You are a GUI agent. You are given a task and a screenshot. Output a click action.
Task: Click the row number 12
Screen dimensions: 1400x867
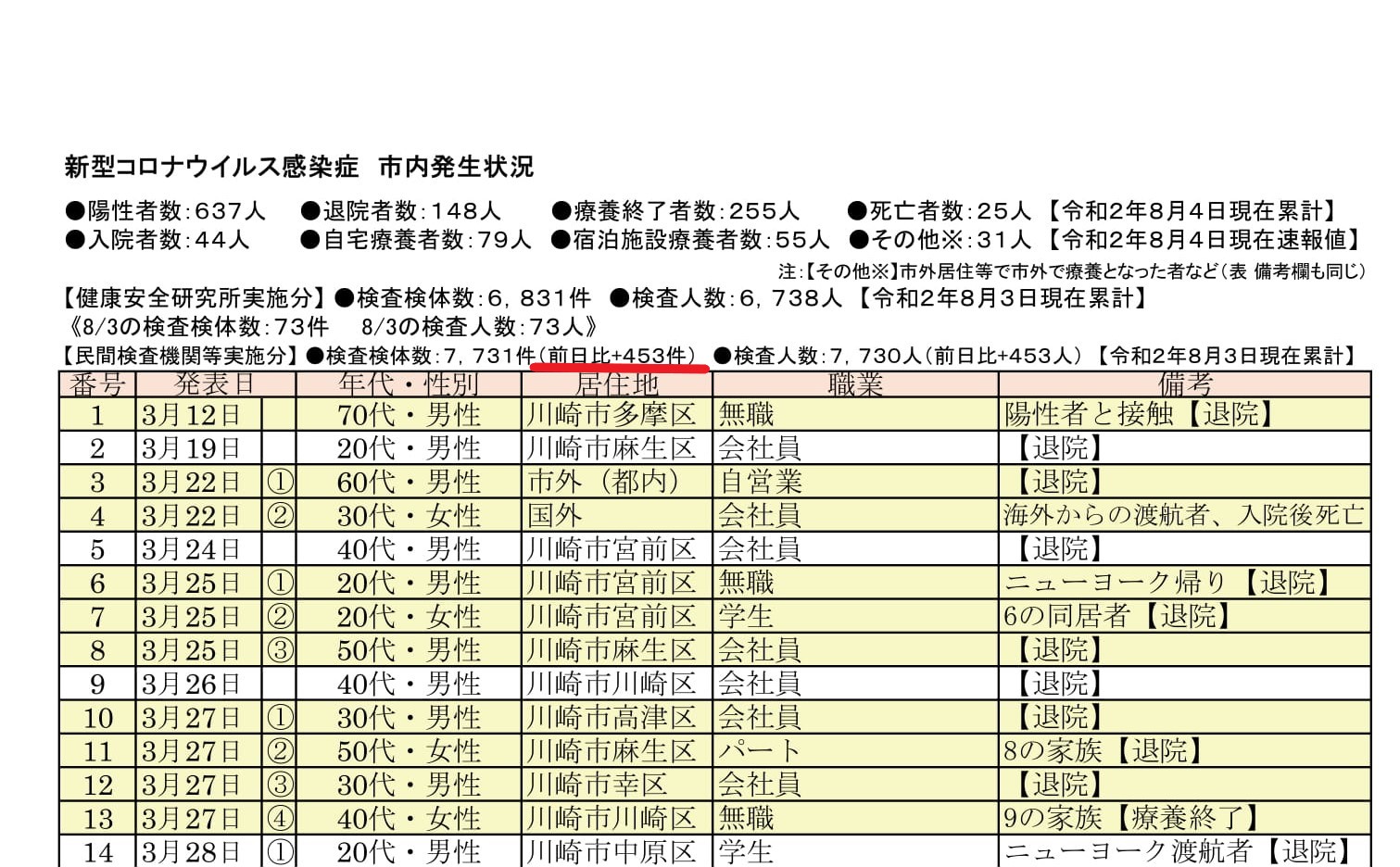(97, 785)
